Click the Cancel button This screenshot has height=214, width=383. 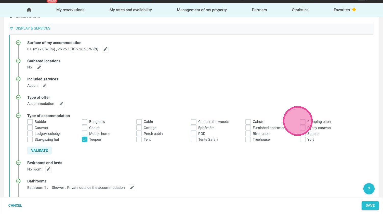15,205
